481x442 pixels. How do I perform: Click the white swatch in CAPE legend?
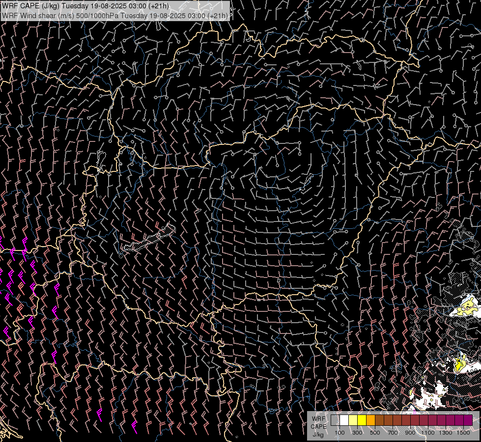coord(344,420)
